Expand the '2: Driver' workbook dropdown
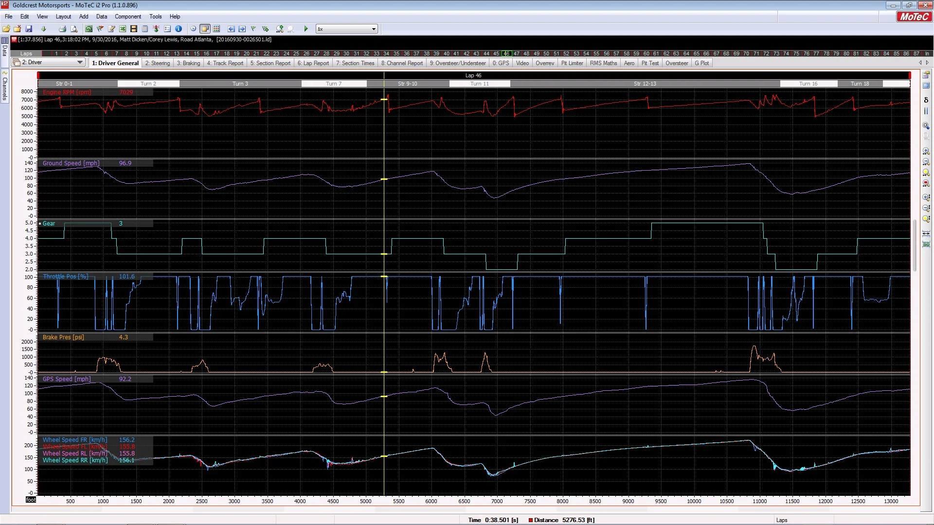Viewport: 934px width, 525px height. click(80, 63)
